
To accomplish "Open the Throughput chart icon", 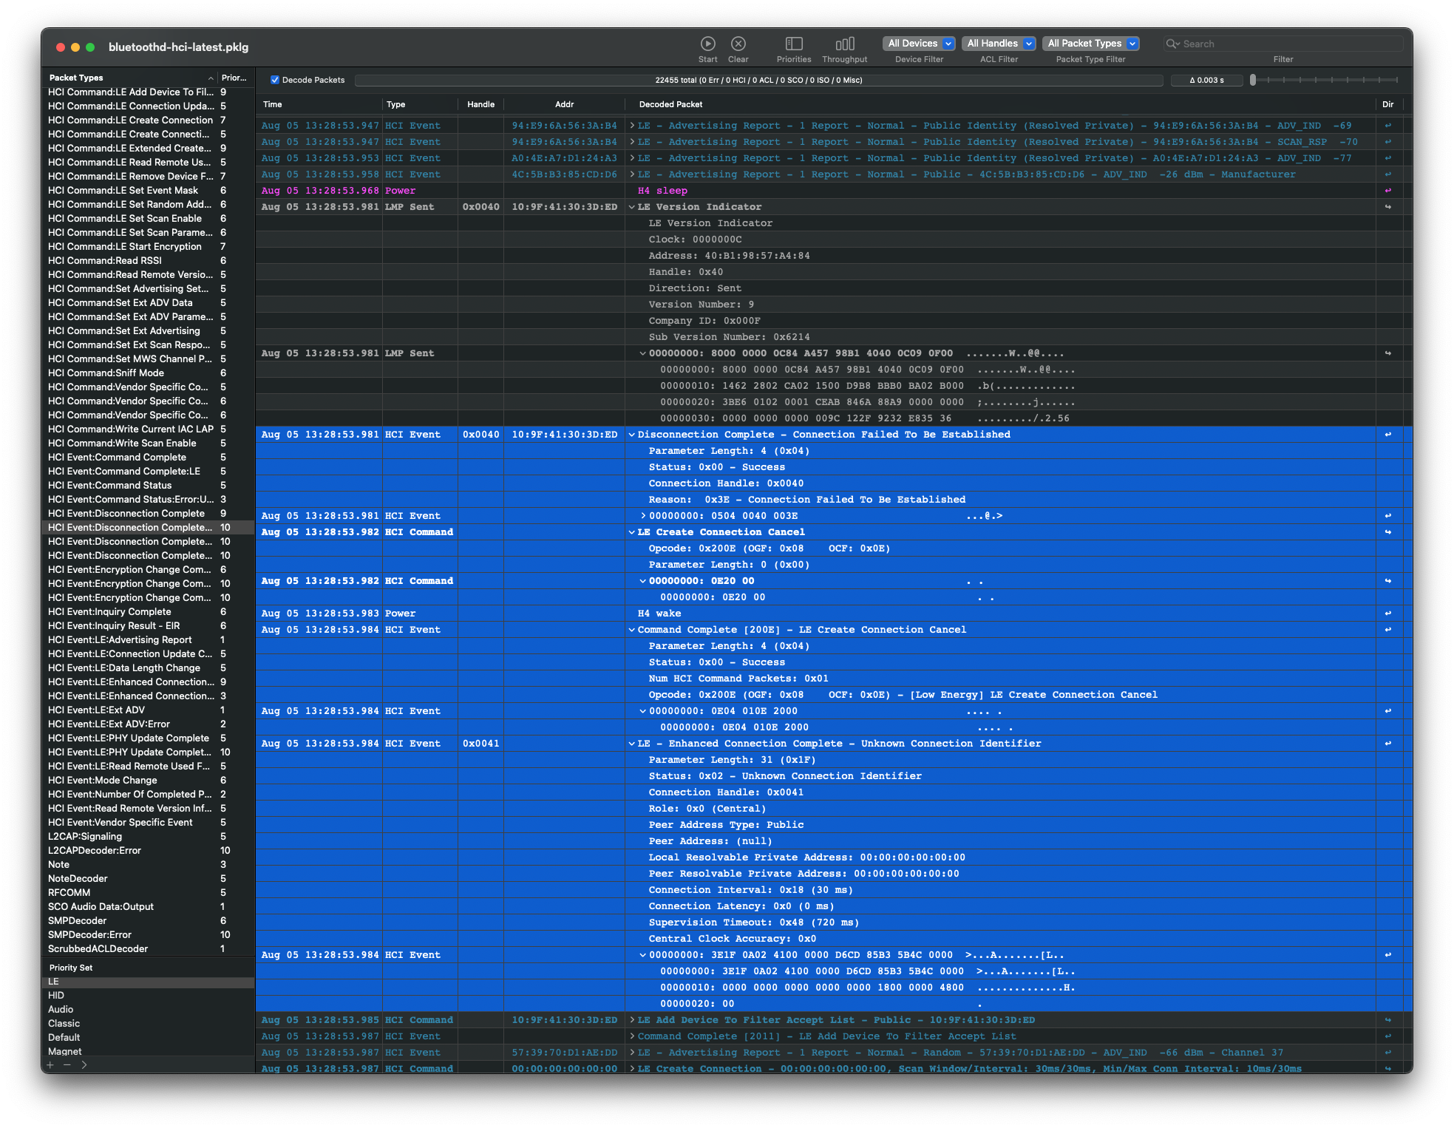I will [x=844, y=44].
